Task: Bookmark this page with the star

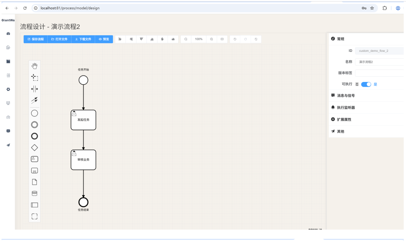Action: [372, 8]
